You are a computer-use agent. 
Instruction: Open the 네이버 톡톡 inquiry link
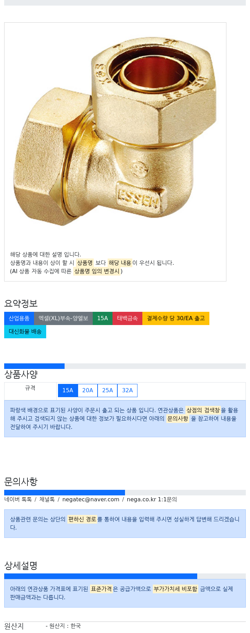tap(18, 500)
